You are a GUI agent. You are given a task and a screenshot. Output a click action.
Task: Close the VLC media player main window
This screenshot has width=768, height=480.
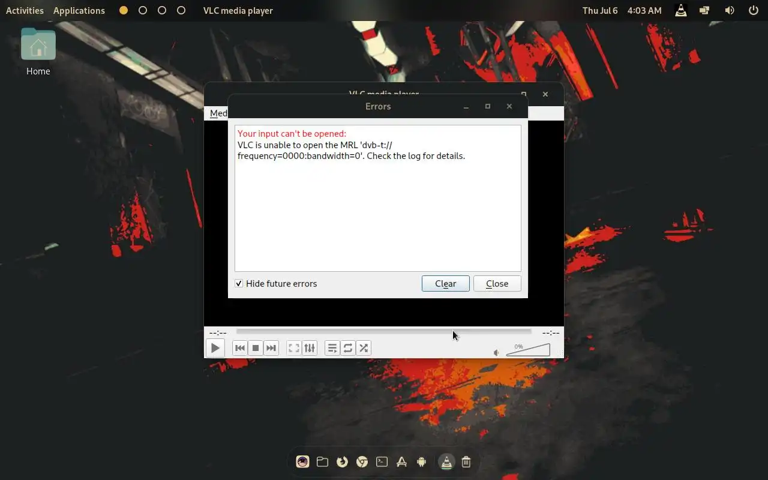(545, 94)
